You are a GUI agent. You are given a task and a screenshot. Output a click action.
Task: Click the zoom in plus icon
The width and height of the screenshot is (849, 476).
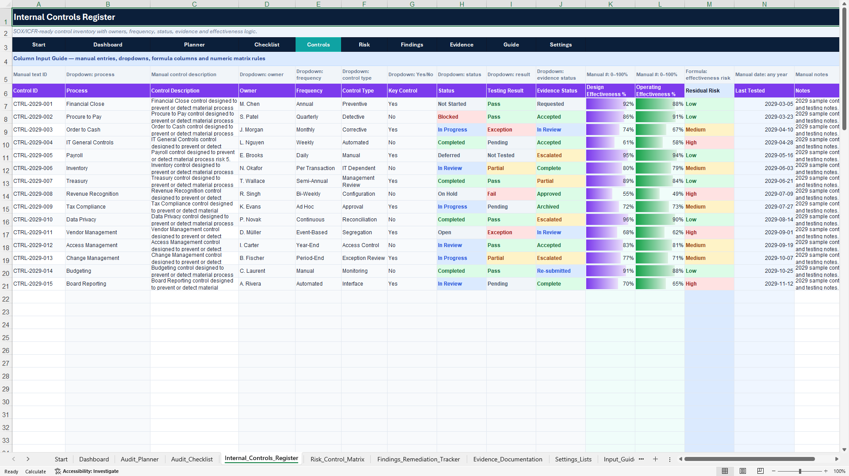pyautogui.click(x=826, y=471)
